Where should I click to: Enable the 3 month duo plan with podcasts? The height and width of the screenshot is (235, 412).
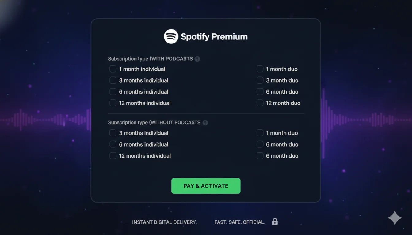[260, 80]
